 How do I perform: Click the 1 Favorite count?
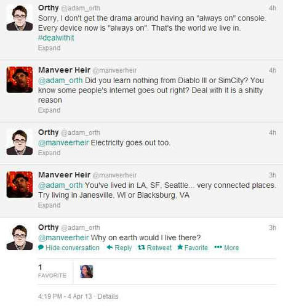click(x=52, y=272)
